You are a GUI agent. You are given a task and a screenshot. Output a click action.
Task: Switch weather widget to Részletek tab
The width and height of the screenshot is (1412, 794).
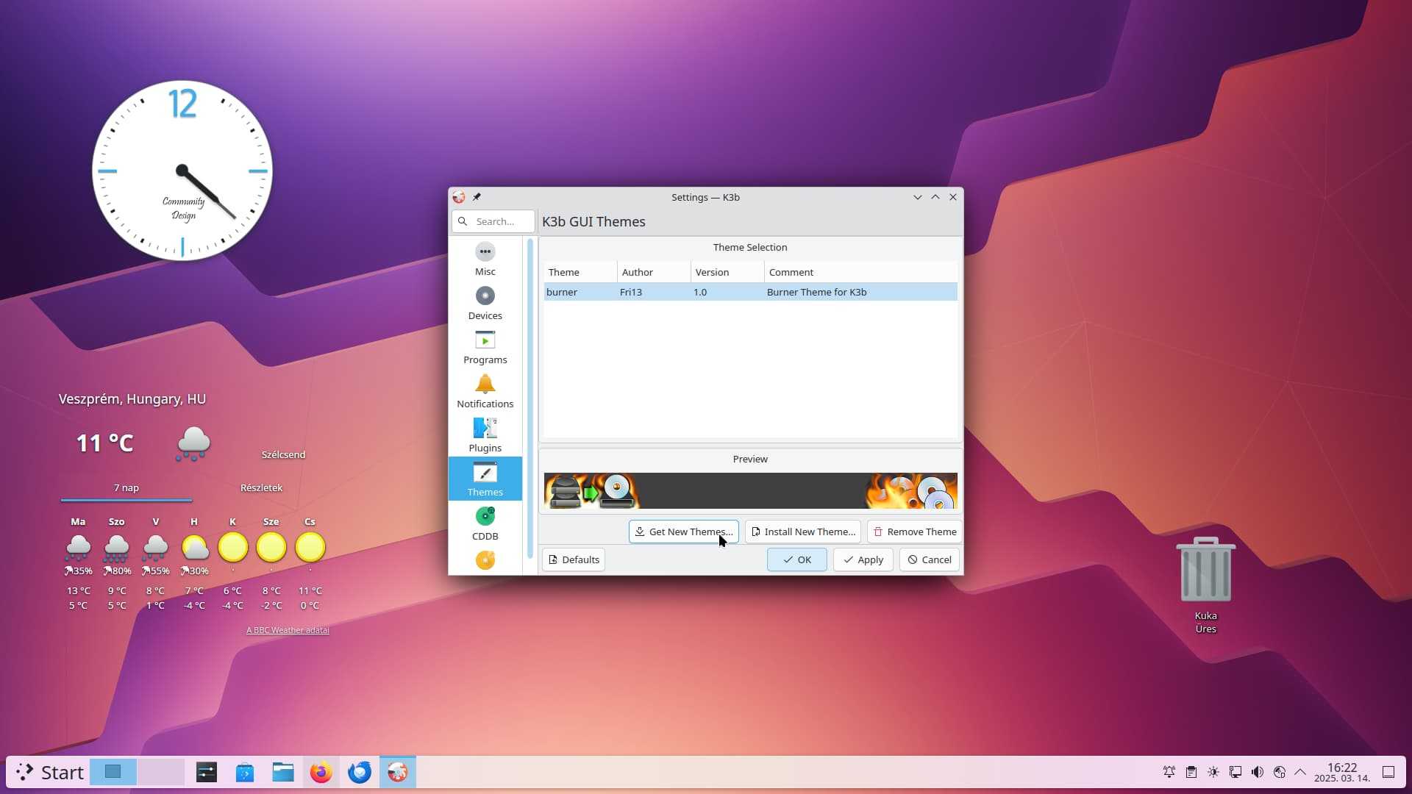coord(261,487)
